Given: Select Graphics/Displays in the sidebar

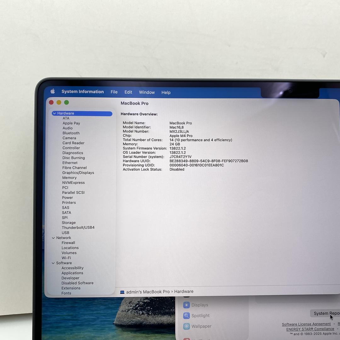Looking at the screenshot, I should point(78,173).
